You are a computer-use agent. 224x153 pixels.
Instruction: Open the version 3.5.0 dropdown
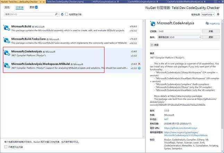tap(179, 37)
